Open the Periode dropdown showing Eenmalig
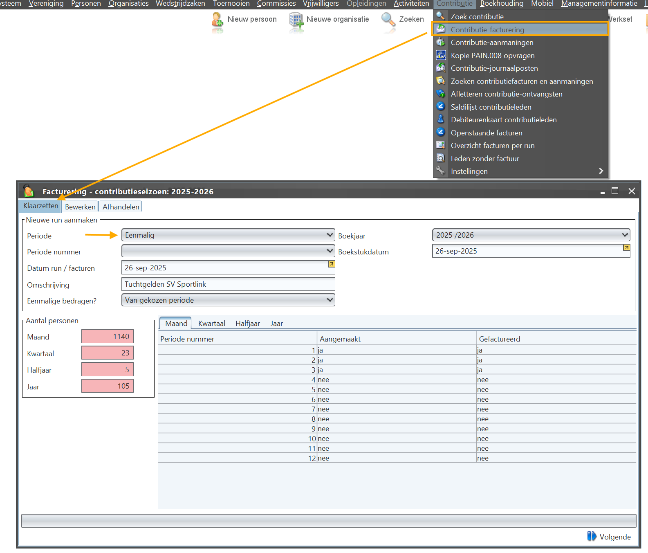This screenshot has height=553, width=648. click(228, 235)
